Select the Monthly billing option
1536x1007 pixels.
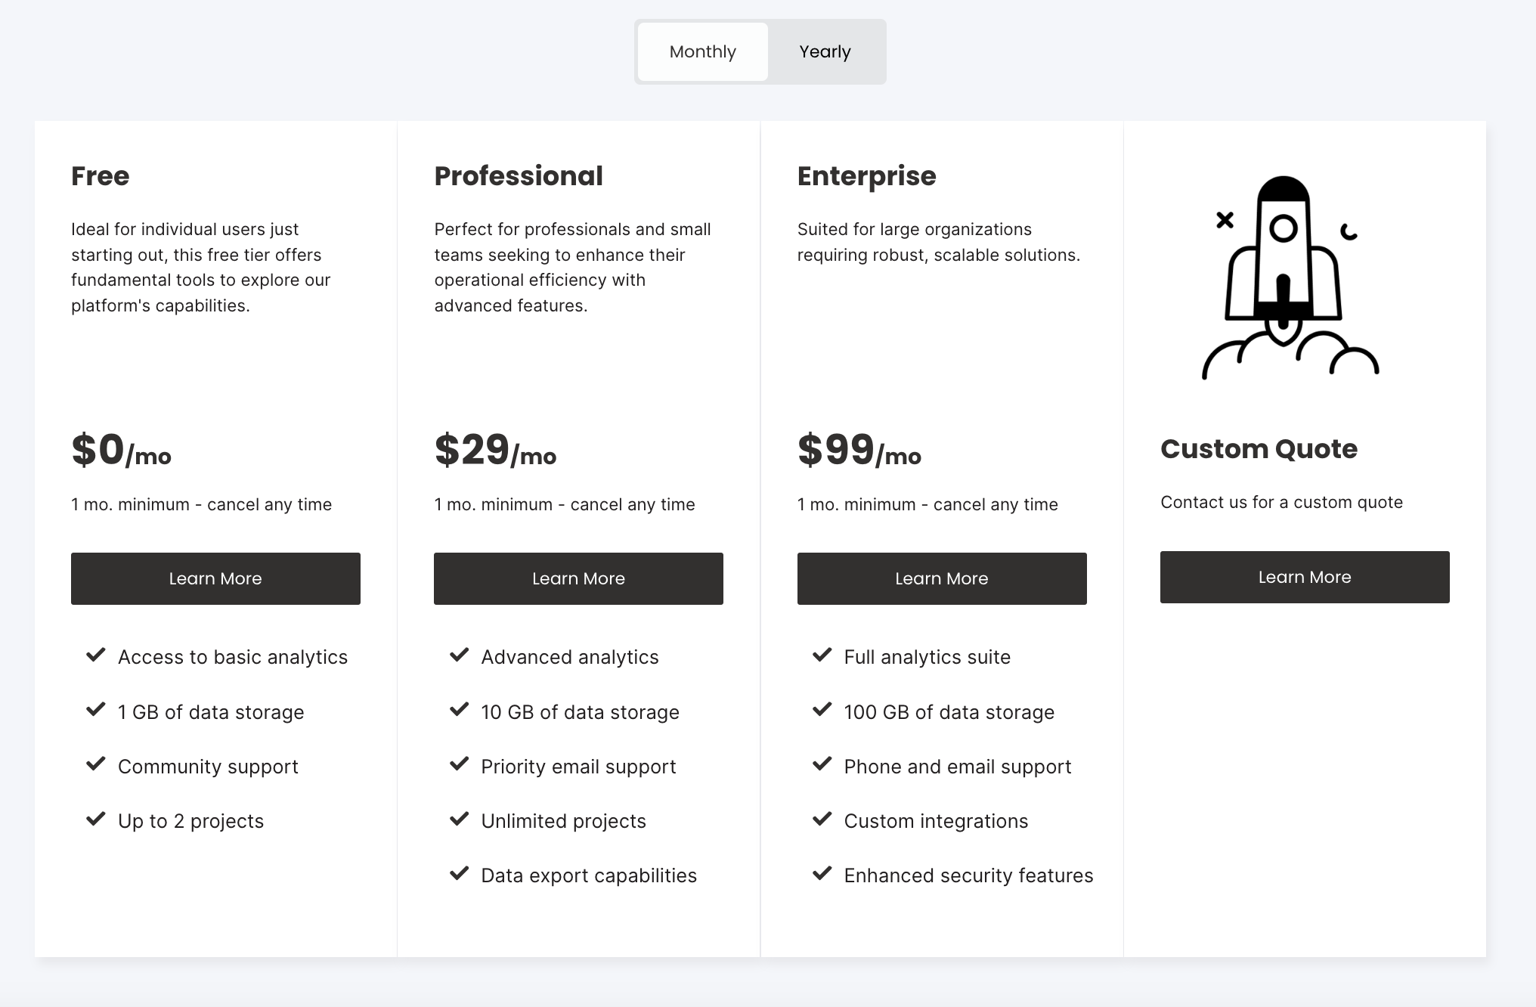coord(702,51)
